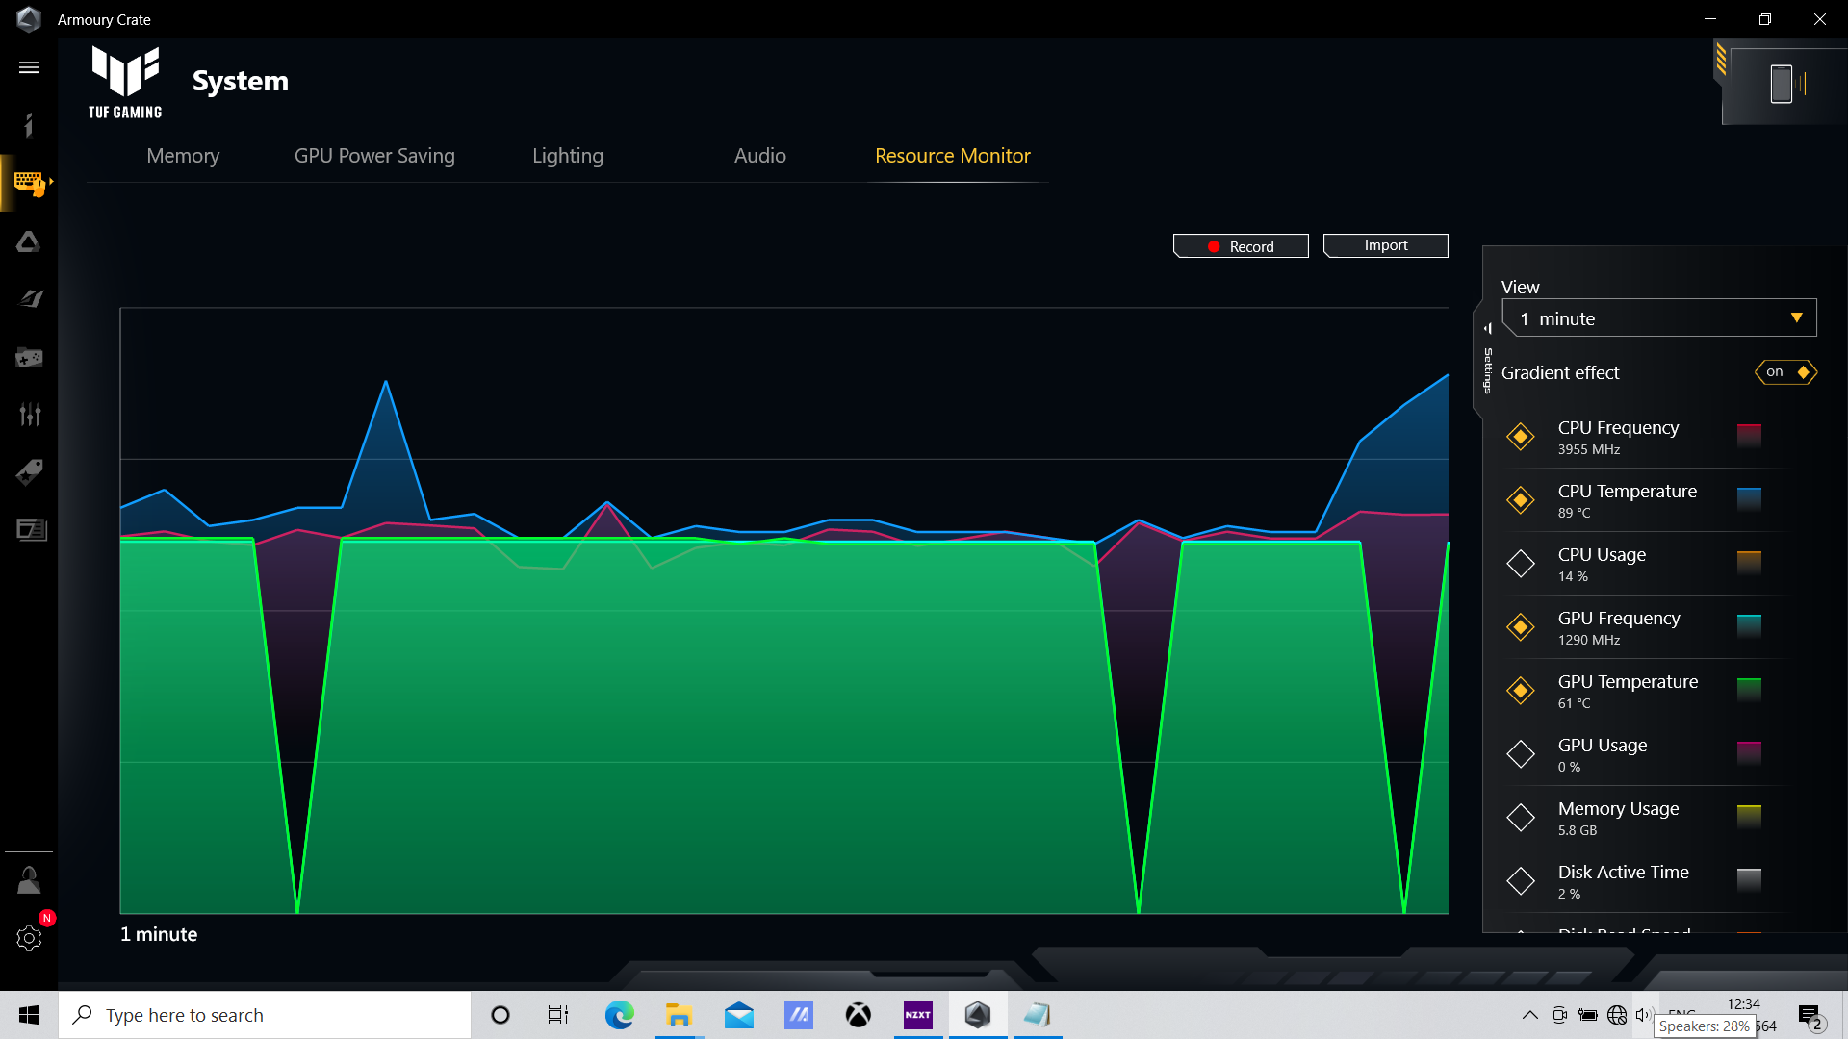This screenshot has height=1039, width=1848.
Task: Disable CPU Temperature graph line
Action: point(1521,500)
